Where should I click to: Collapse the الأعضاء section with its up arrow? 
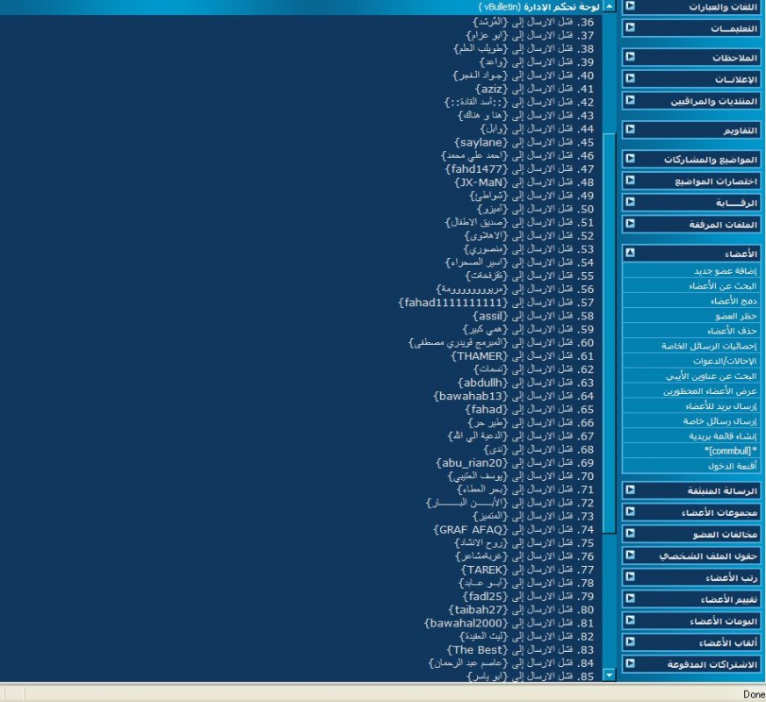tap(630, 253)
